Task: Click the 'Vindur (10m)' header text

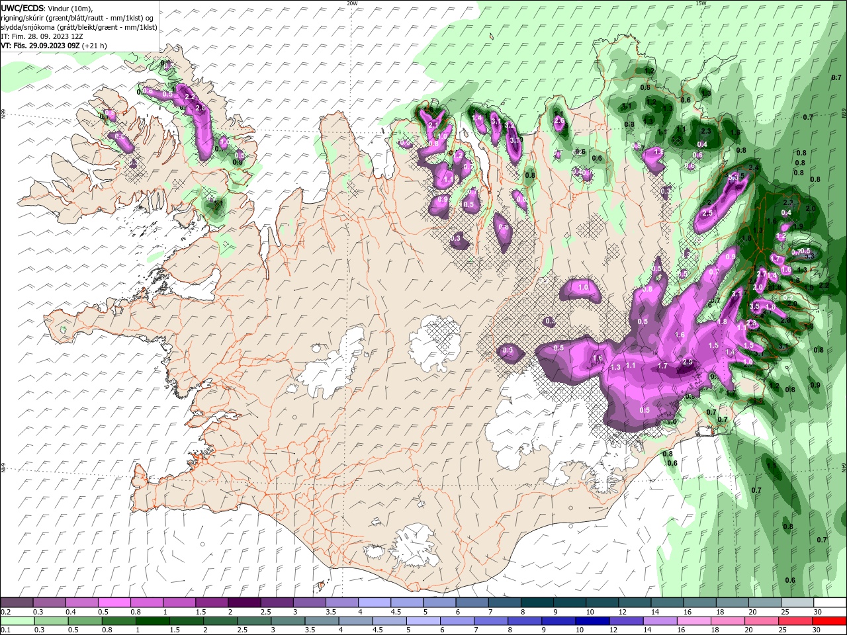Action: pyautogui.click(x=71, y=8)
